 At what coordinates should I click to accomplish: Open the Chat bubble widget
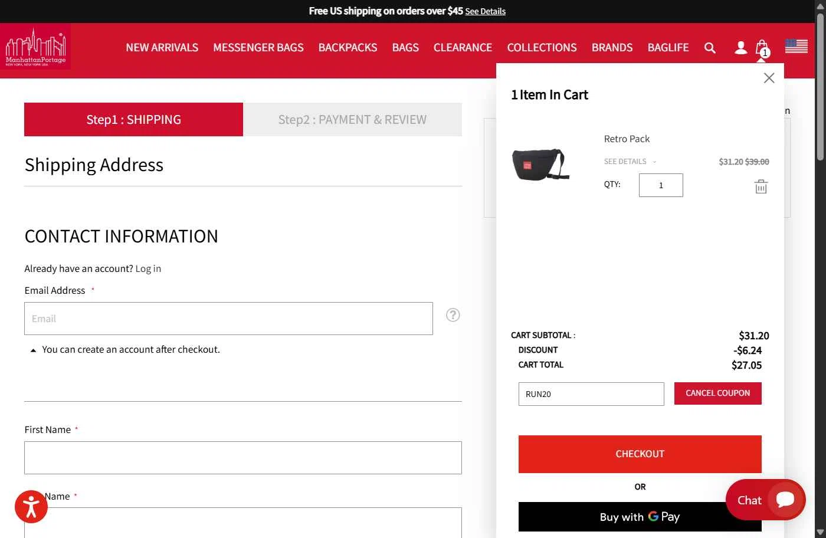pyautogui.click(x=766, y=500)
